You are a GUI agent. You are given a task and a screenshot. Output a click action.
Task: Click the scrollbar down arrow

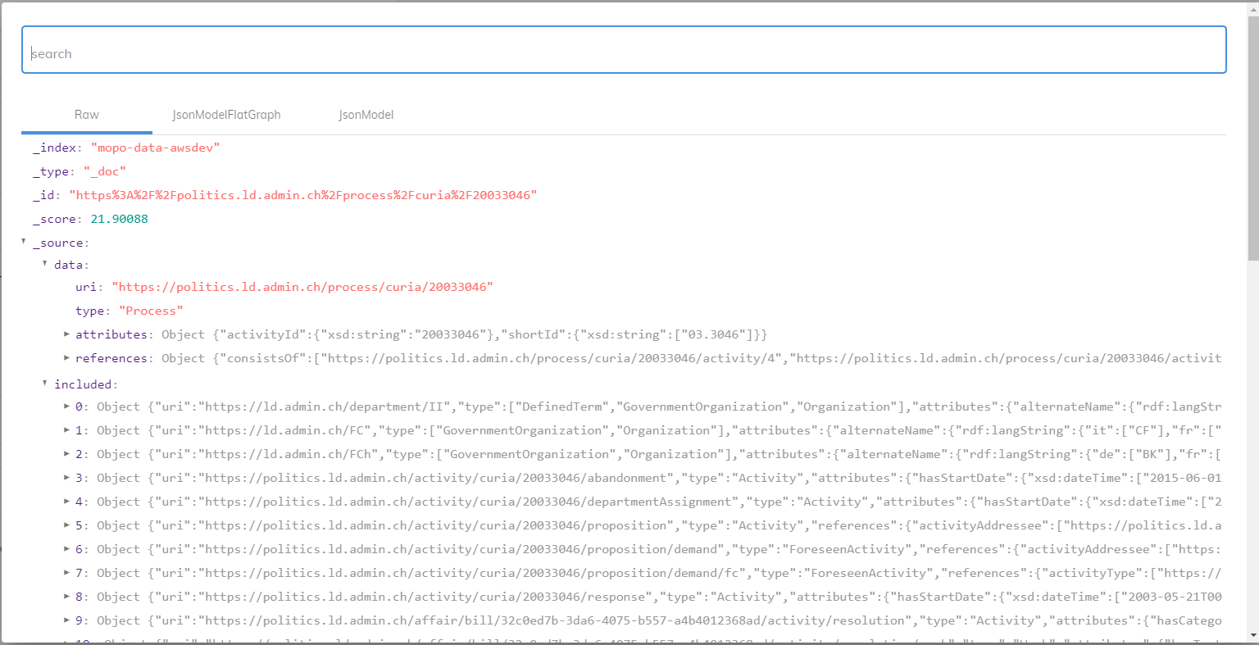[1252, 635]
